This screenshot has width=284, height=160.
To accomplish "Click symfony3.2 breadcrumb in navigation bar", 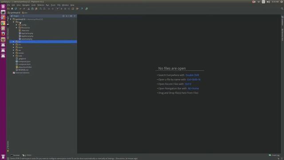I will tap(15, 13).
